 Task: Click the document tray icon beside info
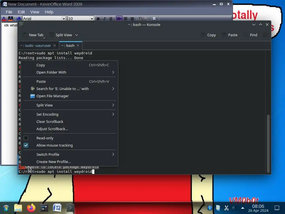point(218,208)
